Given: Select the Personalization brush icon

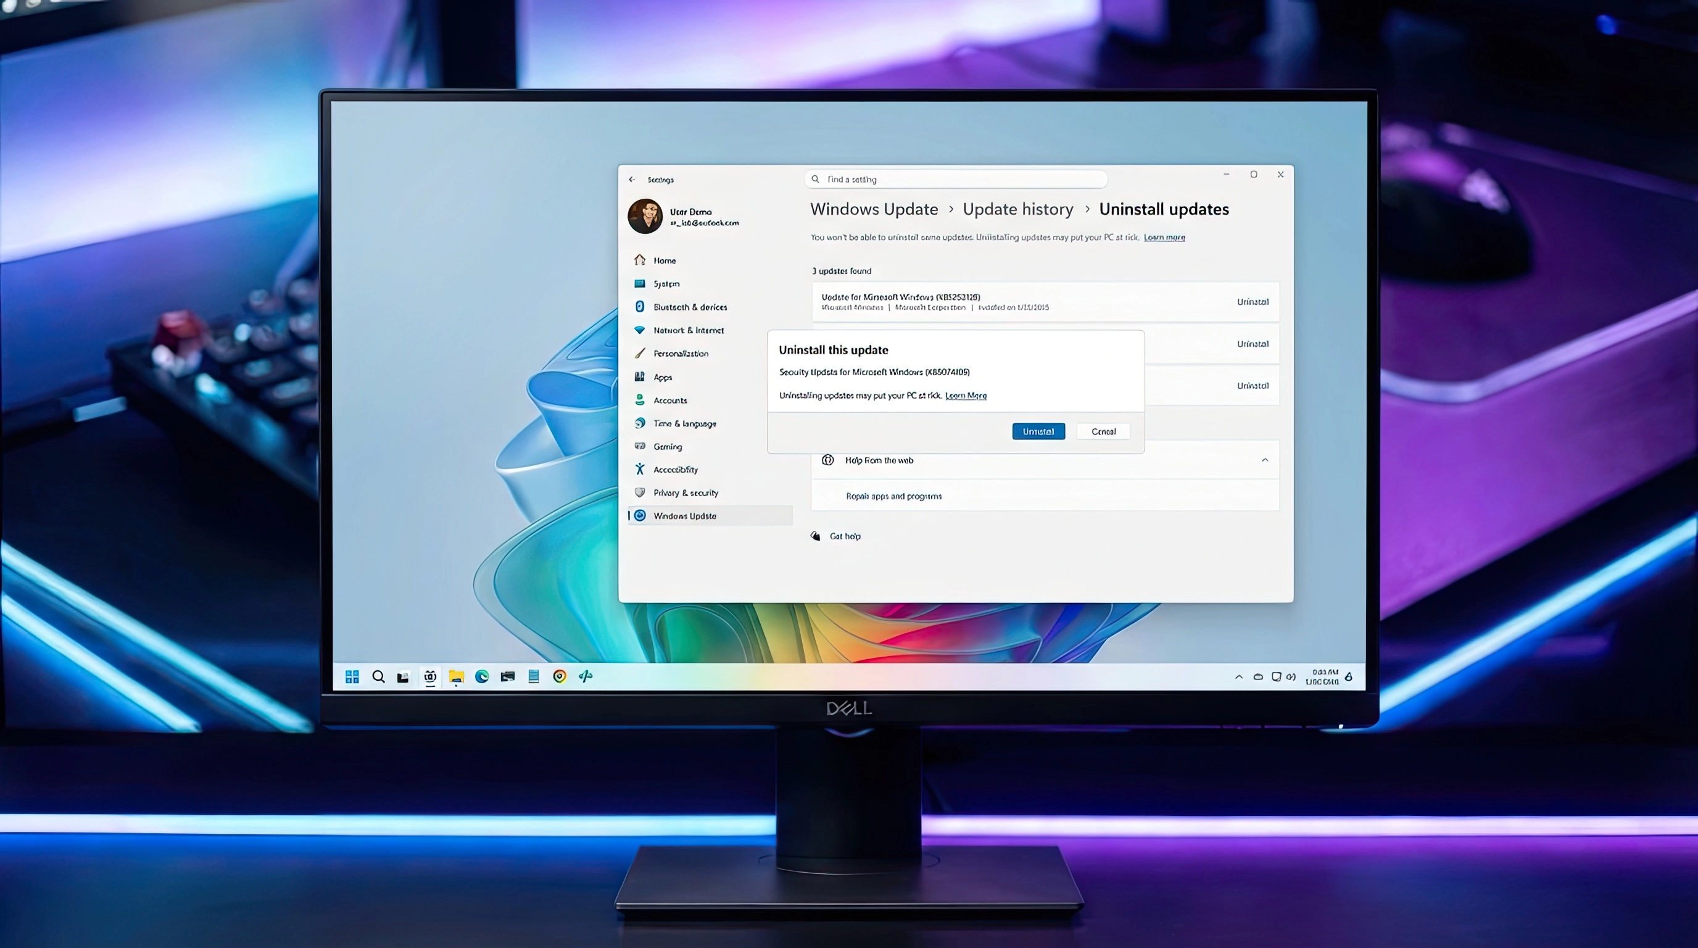Looking at the screenshot, I should pos(639,354).
